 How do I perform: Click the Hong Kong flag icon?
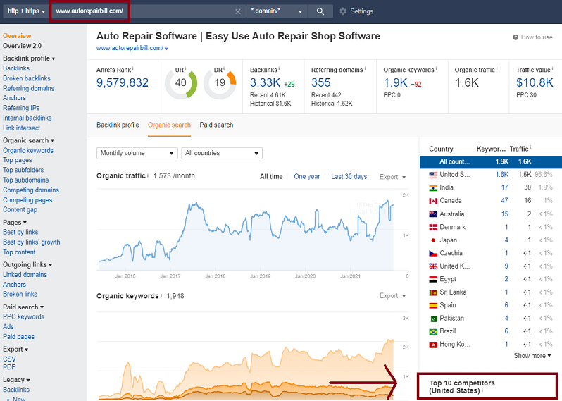tap(433, 345)
